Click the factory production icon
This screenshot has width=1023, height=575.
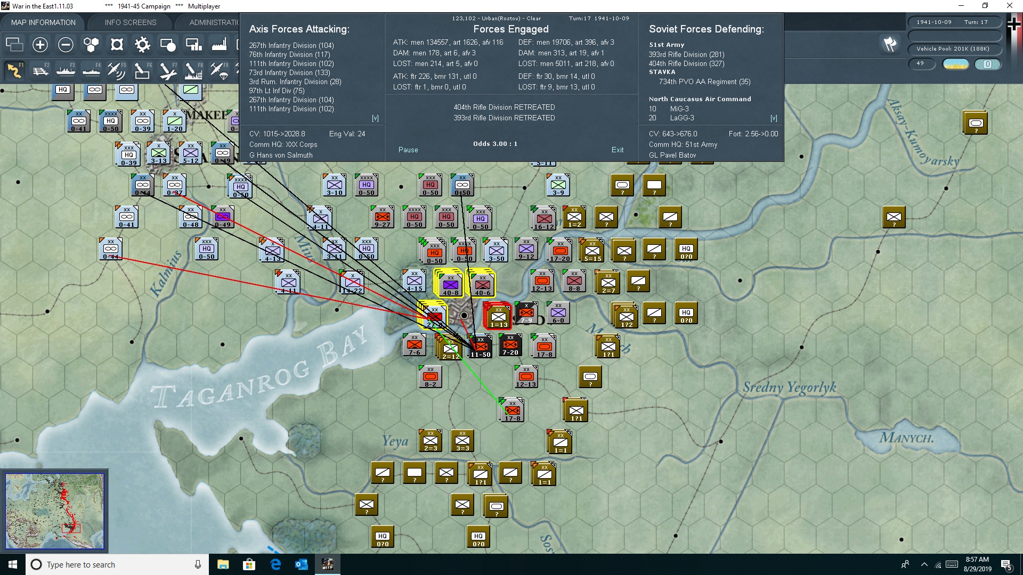click(219, 45)
